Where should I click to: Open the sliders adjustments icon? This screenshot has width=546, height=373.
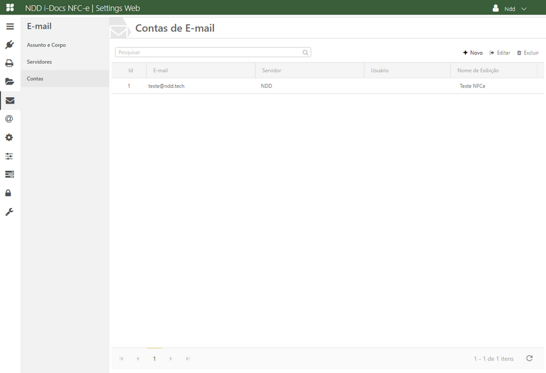click(x=9, y=156)
